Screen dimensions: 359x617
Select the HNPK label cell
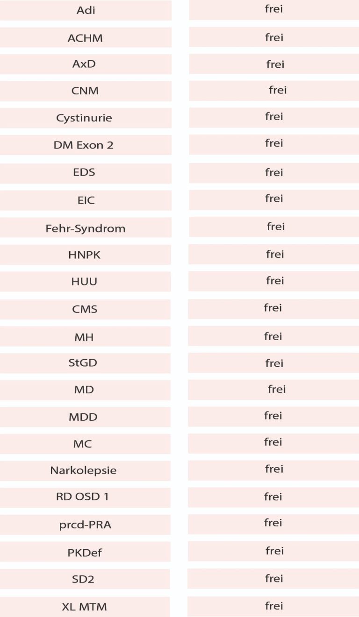click(85, 255)
